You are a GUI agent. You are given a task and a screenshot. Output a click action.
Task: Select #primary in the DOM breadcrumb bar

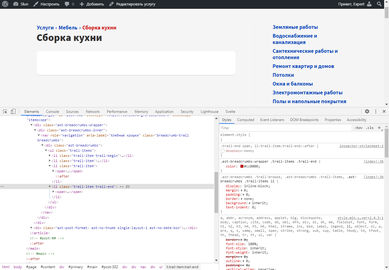(76, 267)
